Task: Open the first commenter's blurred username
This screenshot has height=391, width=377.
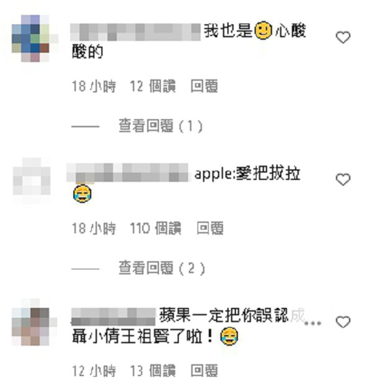Action: 135,32
